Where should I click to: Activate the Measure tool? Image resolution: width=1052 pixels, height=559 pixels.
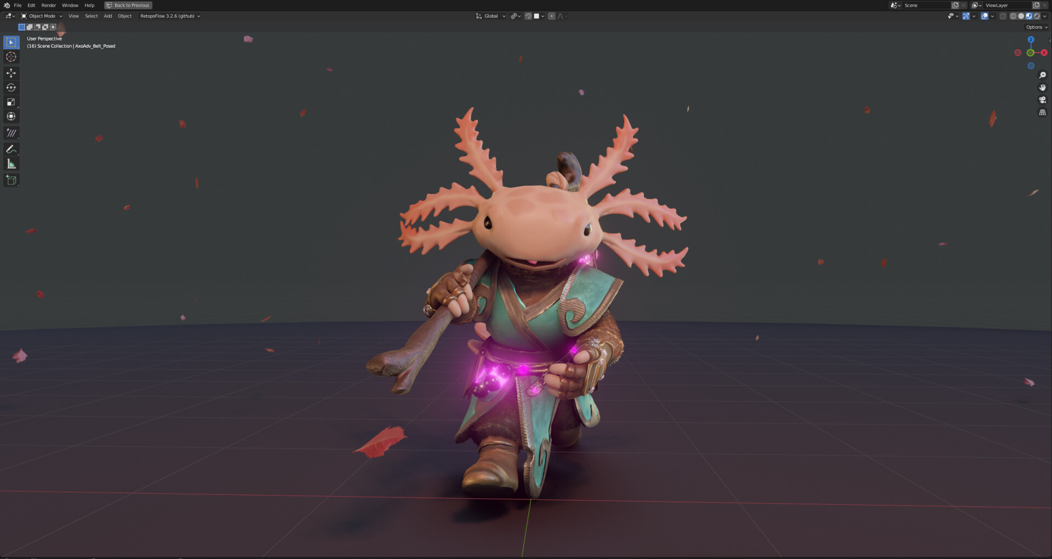click(11, 163)
